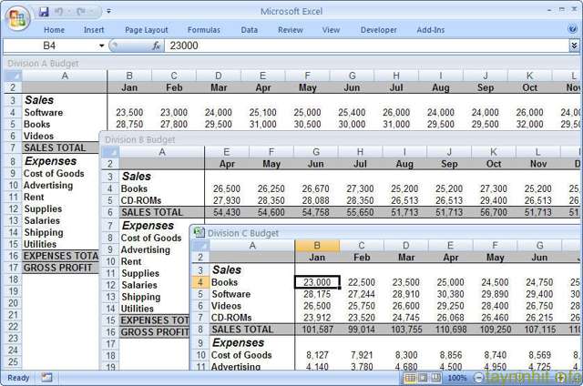
Task: Switch to the Page Layout ribbon tab
Action: click(x=146, y=29)
